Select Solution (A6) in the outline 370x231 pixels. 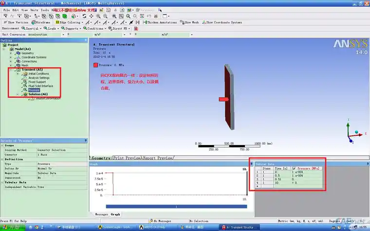point(38,94)
